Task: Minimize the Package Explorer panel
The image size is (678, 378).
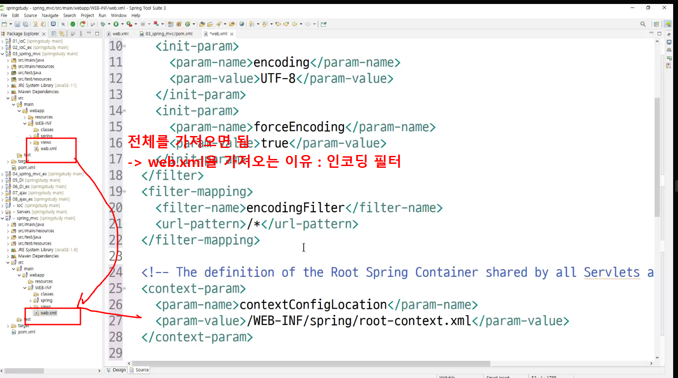Action: tap(89, 33)
